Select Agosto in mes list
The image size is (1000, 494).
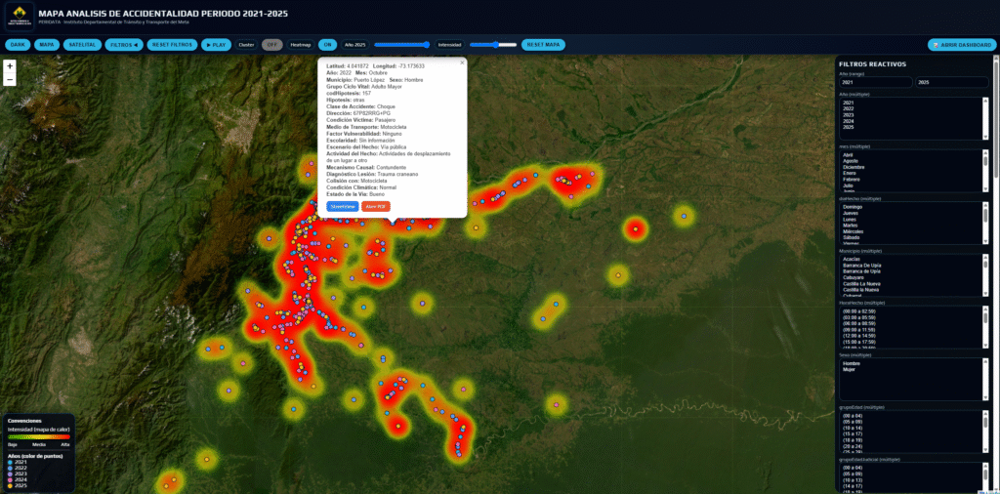pyautogui.click(x=911, y=161)
